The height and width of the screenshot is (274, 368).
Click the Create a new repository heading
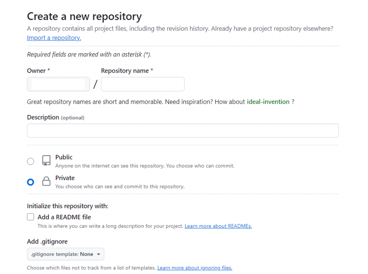pos(84,17)
